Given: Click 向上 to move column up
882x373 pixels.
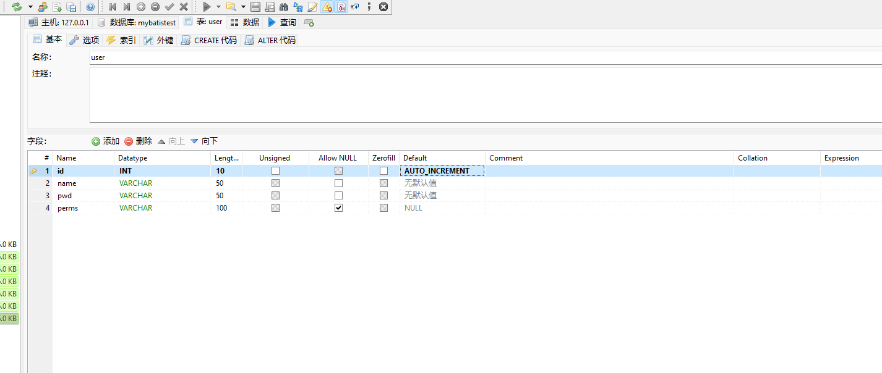Looking at the screenshot, I should coord(171,141).
